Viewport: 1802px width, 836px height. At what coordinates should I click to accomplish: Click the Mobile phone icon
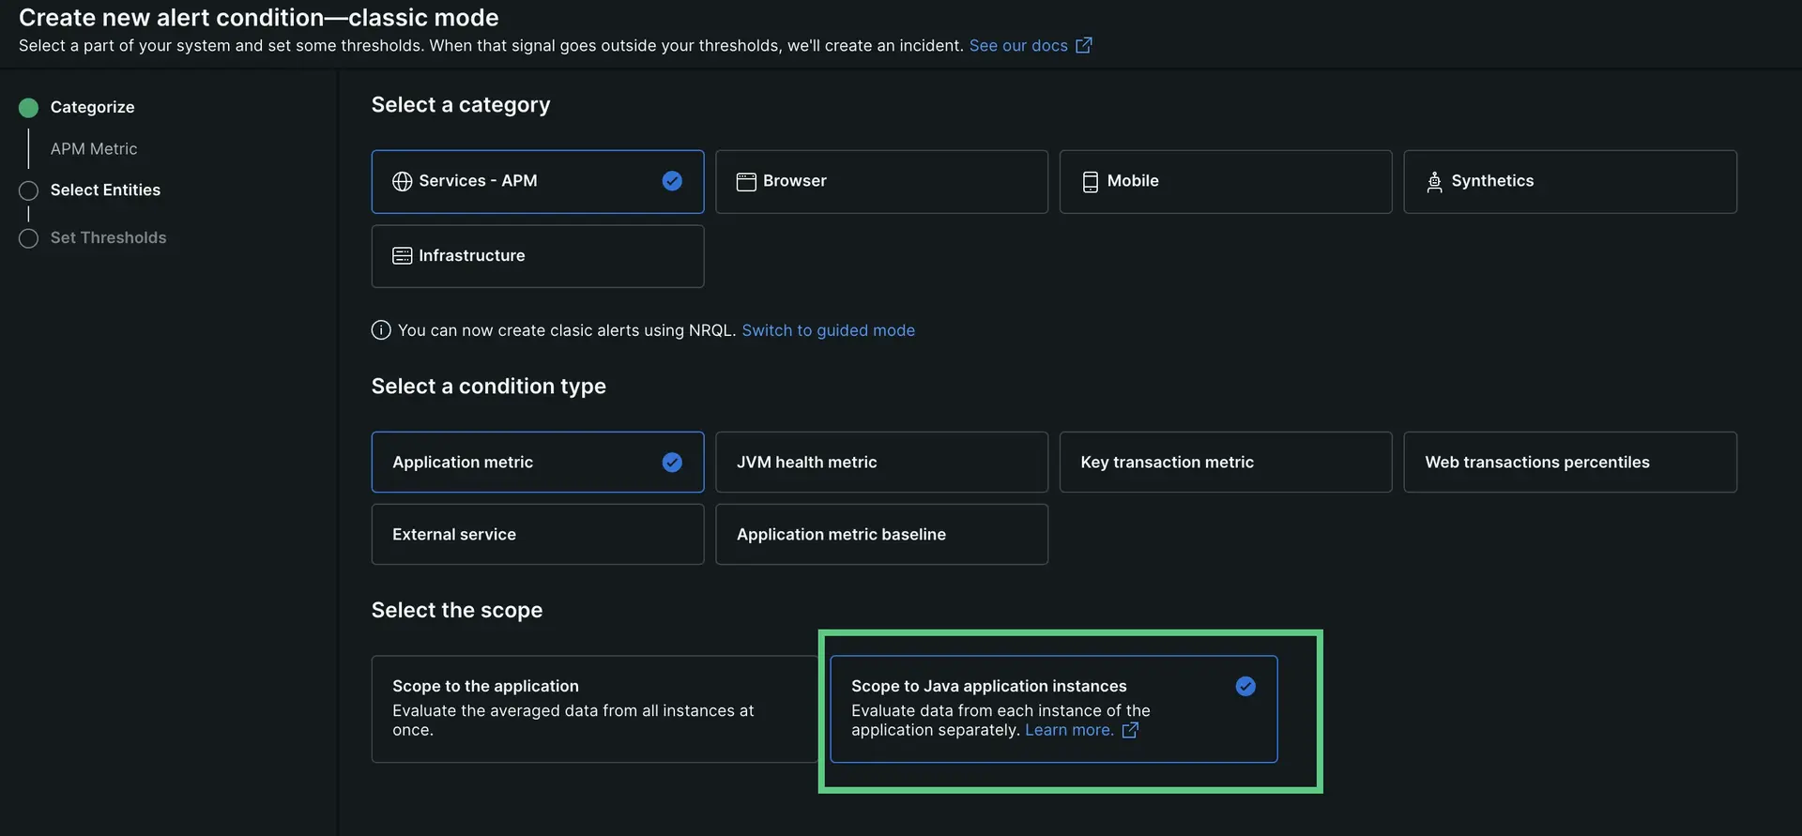pyautogui.click(x=1090, y=181)
